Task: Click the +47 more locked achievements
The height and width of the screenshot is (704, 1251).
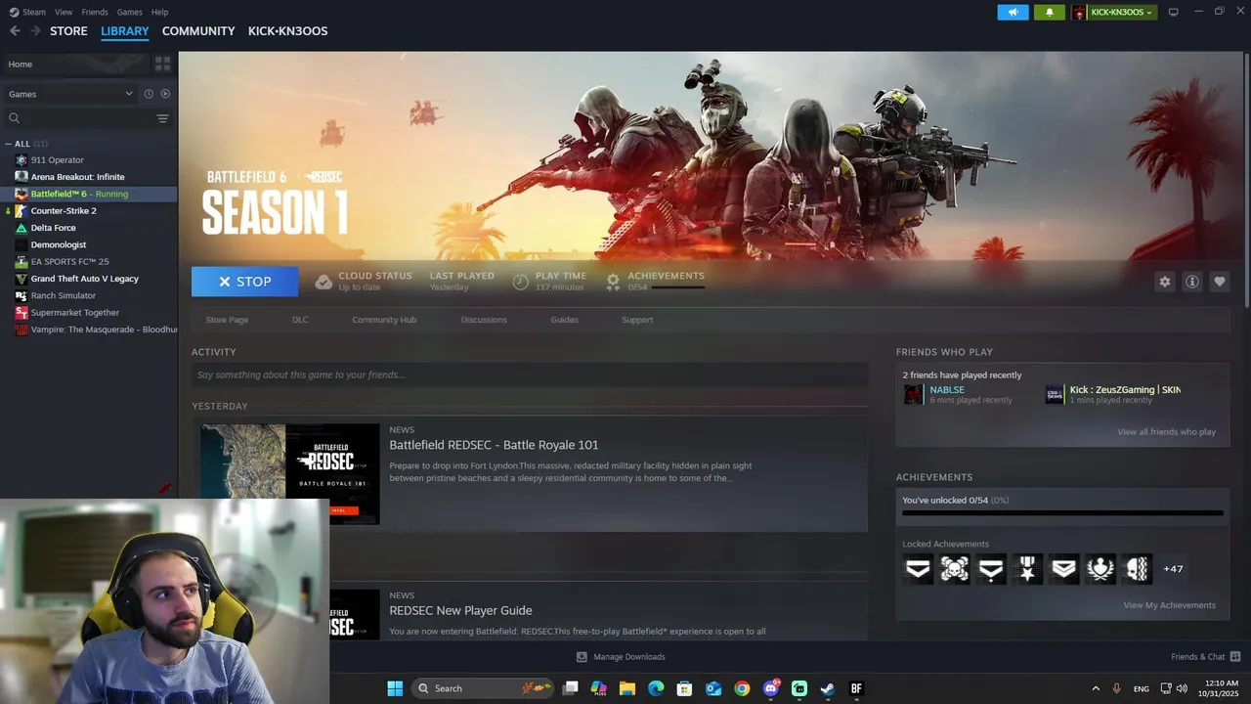Action: 1173,569
